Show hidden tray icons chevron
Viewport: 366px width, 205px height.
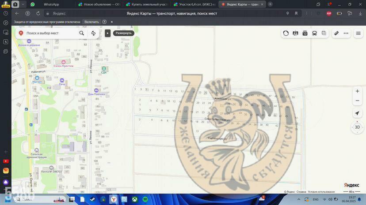coord(299,199)
